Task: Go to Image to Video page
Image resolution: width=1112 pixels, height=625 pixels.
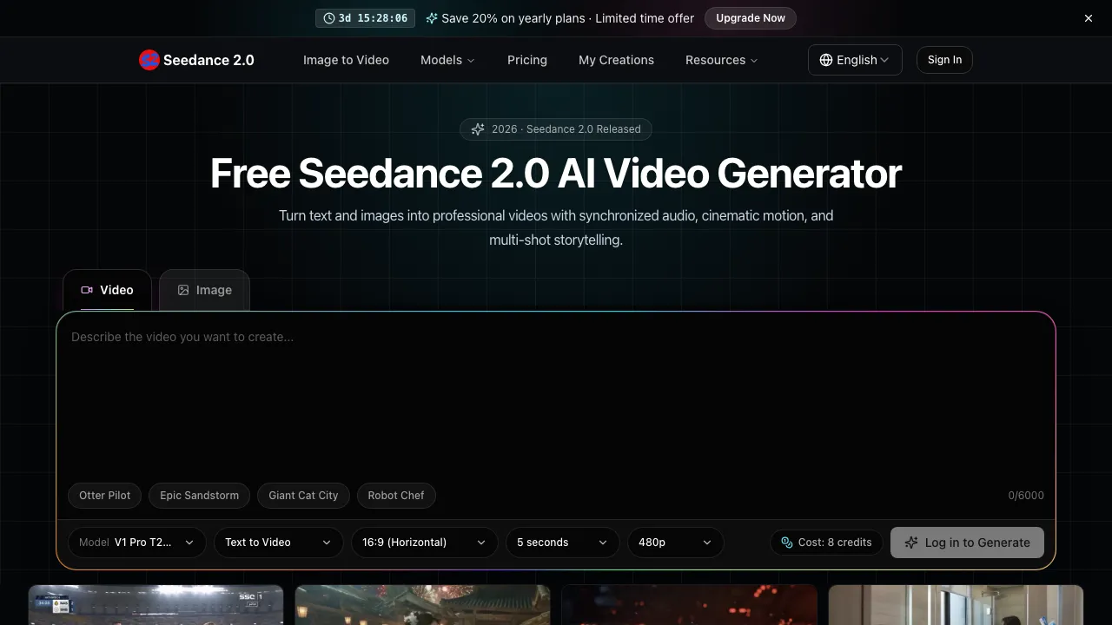Action: point(346,60)
